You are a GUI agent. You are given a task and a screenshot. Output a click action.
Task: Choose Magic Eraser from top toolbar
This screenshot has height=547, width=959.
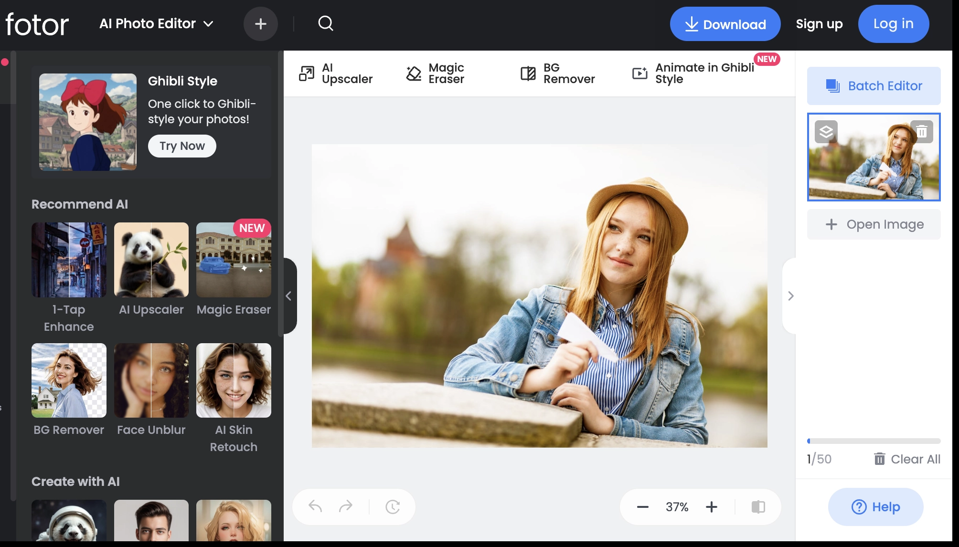pyautogui.click(x=435, y=74)
